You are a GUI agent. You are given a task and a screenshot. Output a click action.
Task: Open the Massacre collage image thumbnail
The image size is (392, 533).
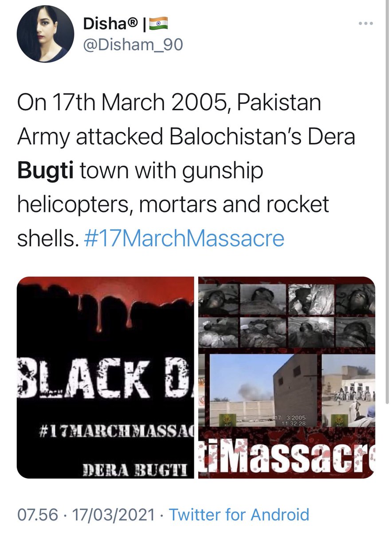[x=286, y=378]
